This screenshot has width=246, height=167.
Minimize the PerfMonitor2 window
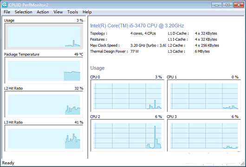(216, 5)
